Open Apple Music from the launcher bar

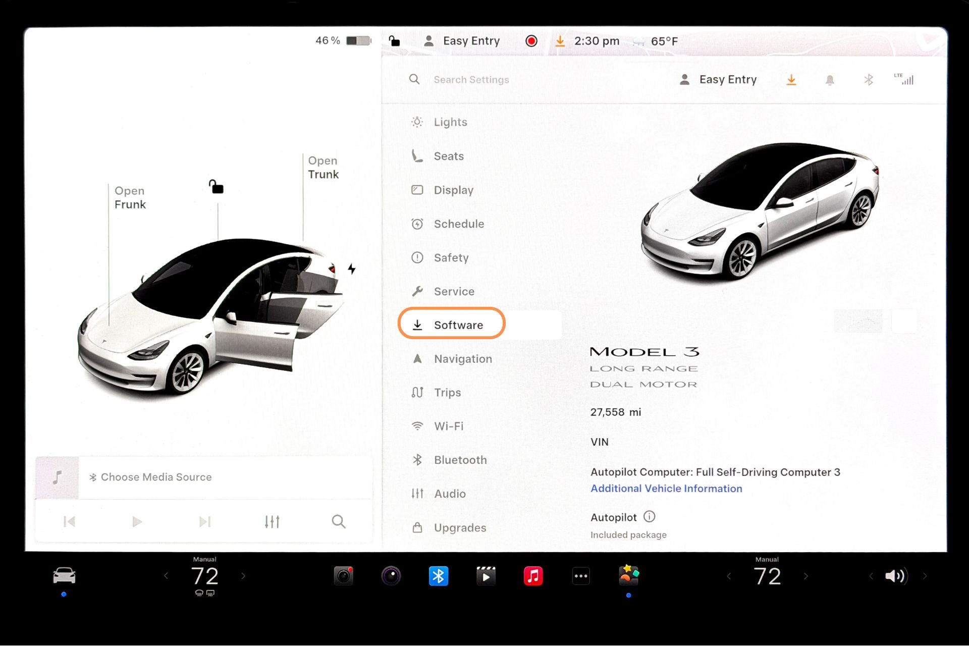[x=533, y=575]
